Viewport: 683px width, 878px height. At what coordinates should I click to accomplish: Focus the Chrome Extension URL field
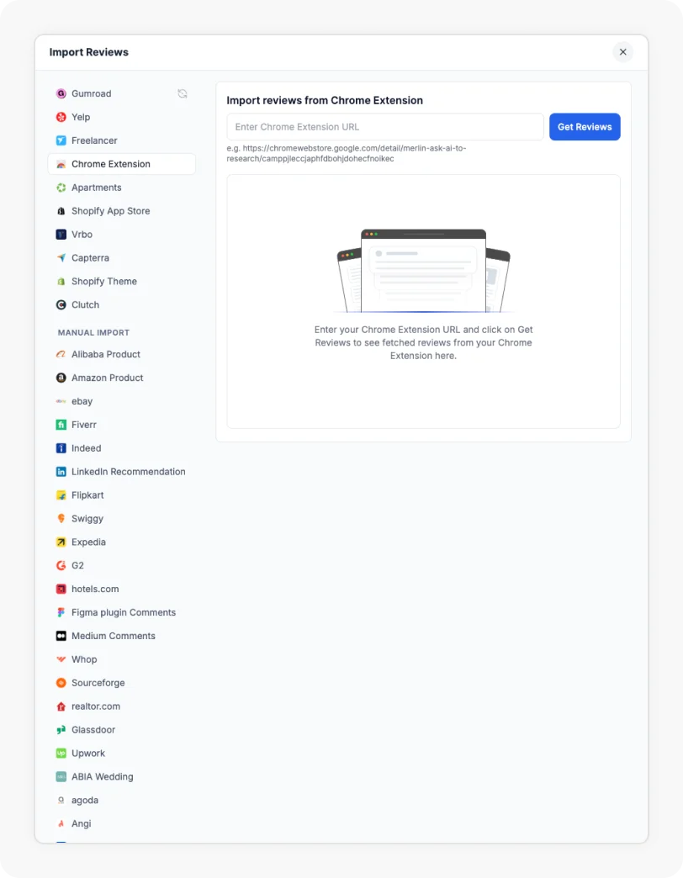385,127
